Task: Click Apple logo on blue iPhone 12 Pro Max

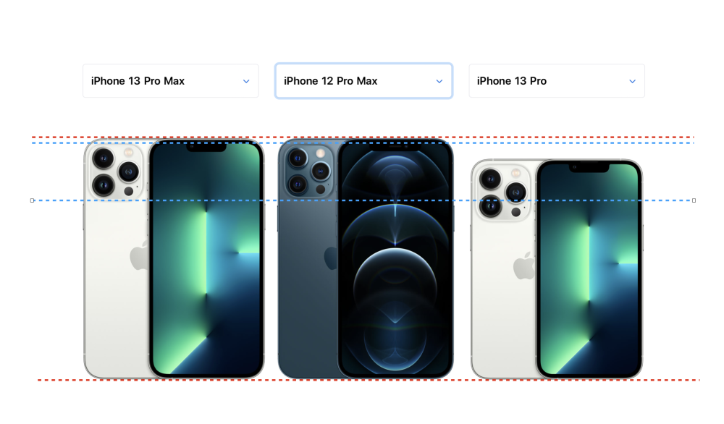Action: tap(331, 258)
